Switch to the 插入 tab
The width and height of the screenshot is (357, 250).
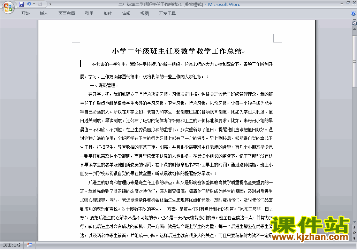click(x=44, y=14)
